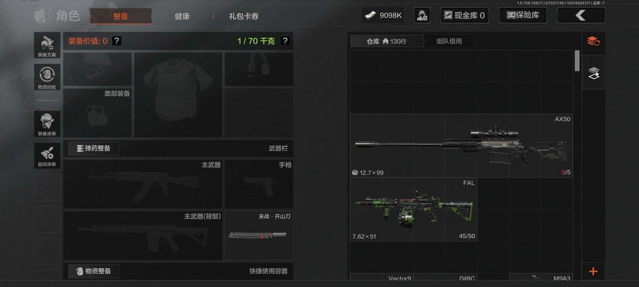The height and width of the screenshot is (287, 639).
Task: Click the 物资整备 button
Action: [93, 271]
